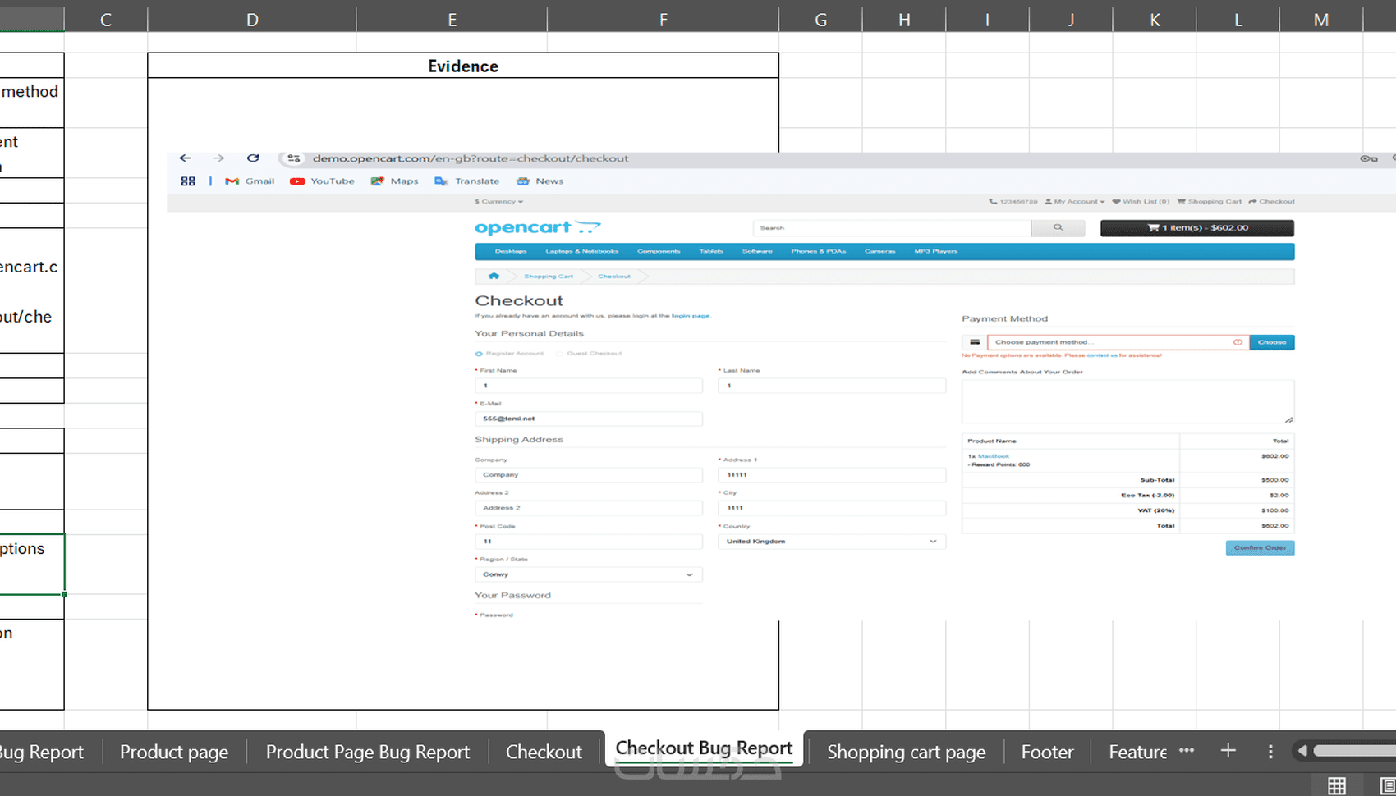Select column K by its header
1396x796 pixels.
click(x=1155, y=20)
